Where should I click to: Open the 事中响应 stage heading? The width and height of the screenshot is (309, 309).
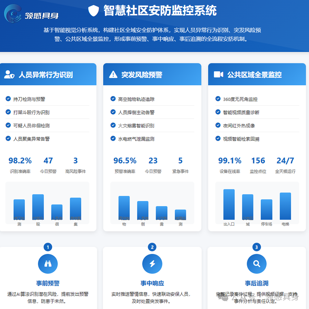152,283
